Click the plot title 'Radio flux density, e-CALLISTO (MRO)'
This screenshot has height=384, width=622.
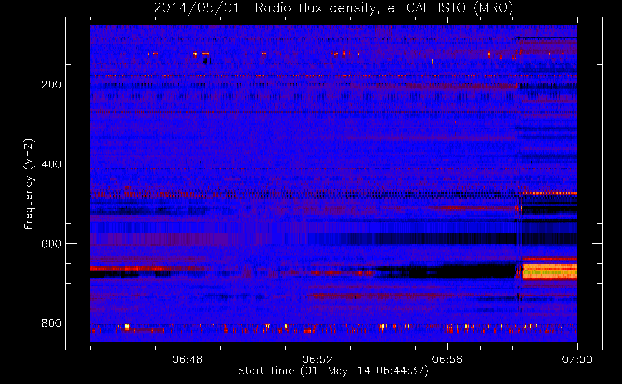[384, 8]
